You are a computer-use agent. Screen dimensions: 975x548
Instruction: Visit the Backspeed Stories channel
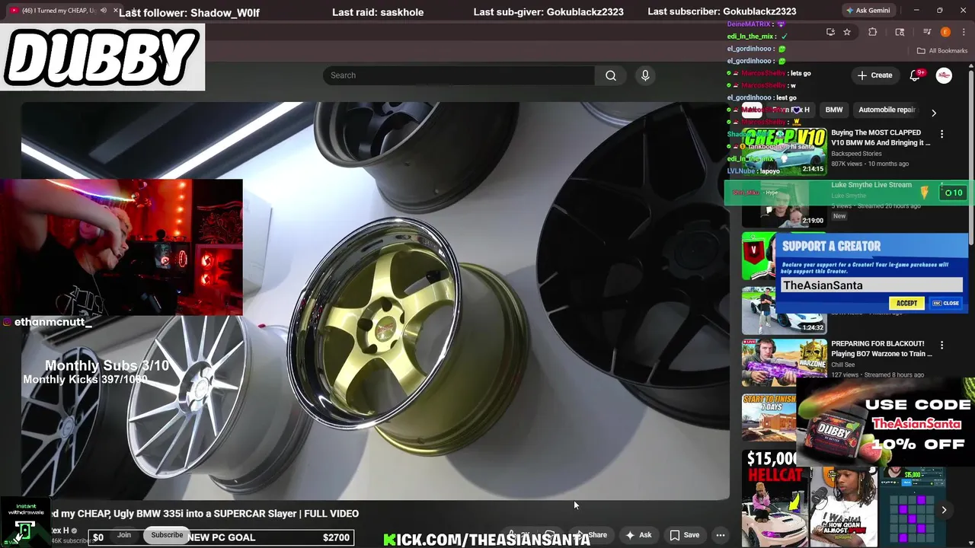[856, 154]
